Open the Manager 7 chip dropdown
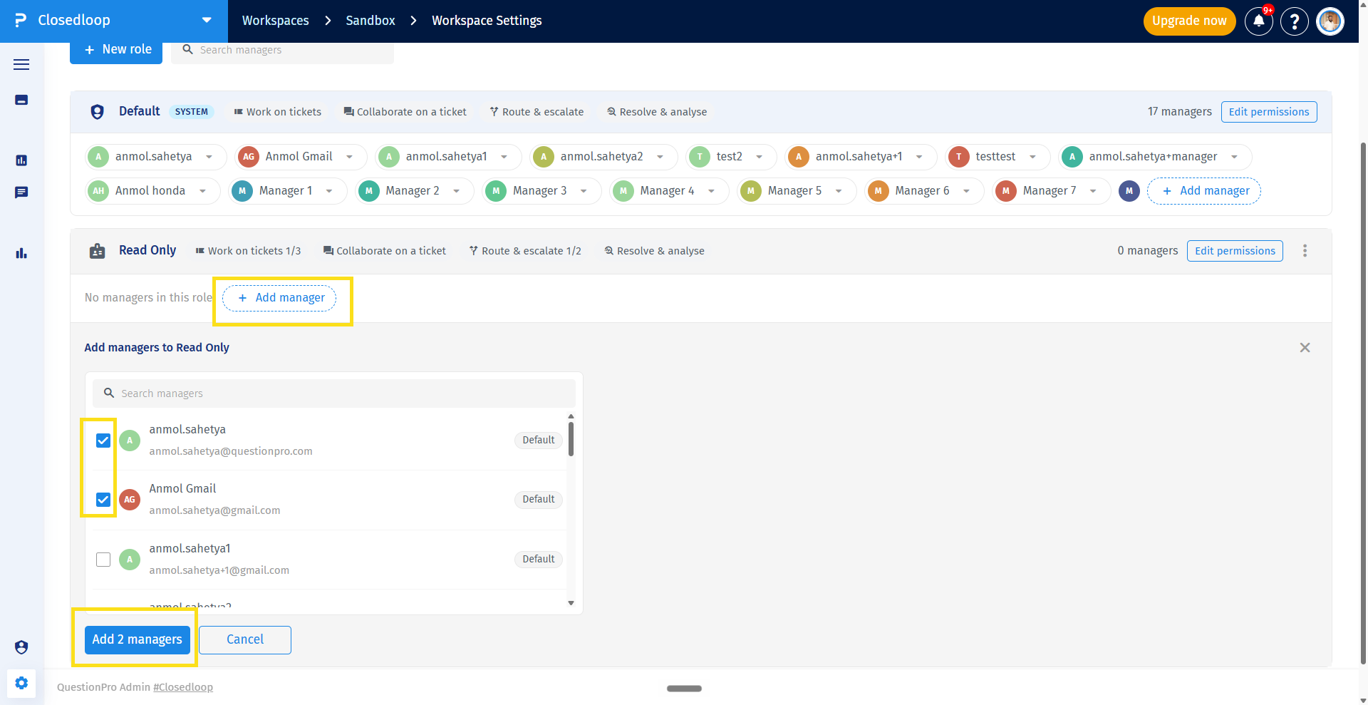Viewport: 1368px width, 705px height. [x=1093, y=191]
